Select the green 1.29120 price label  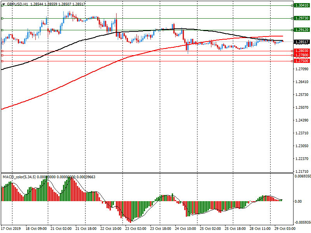coord(302,30)
